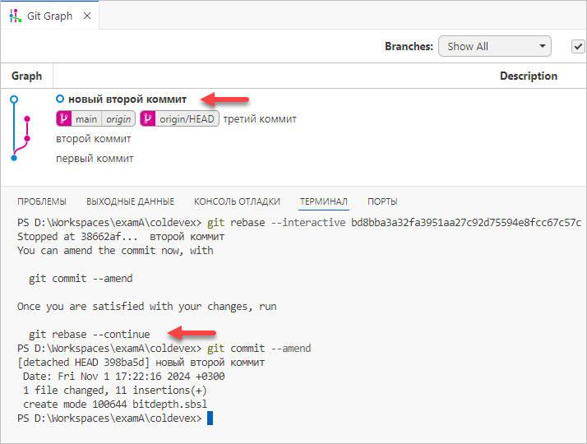Open the Branches 'Show All' dropdown

(494, 46)
